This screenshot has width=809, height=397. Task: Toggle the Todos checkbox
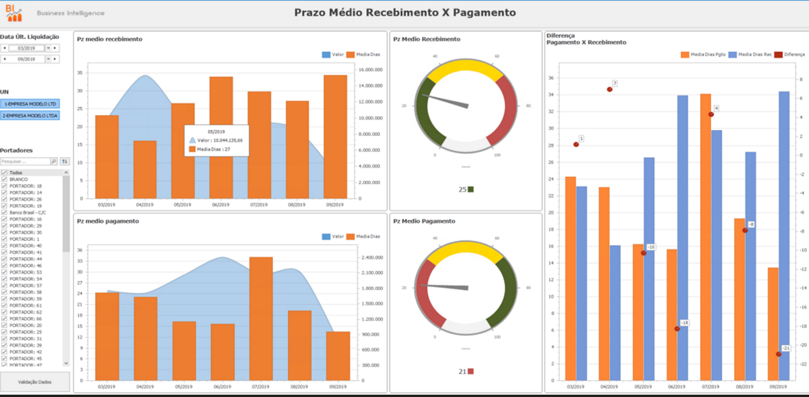(x=5, y=173)
